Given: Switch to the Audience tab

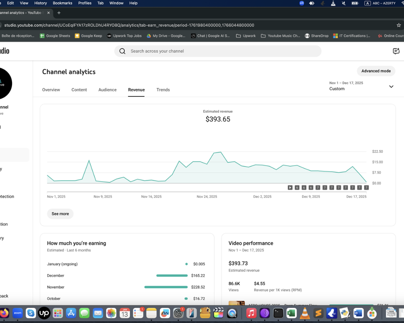Looking at the screenshot, I should click(x=107, y=90).
